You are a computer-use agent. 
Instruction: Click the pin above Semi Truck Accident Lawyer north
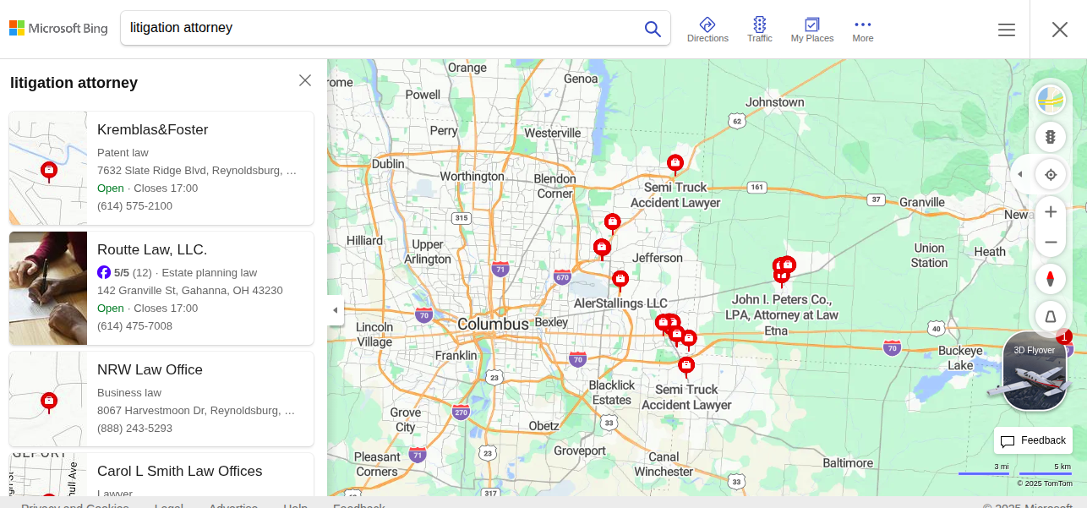click(675, 164)
